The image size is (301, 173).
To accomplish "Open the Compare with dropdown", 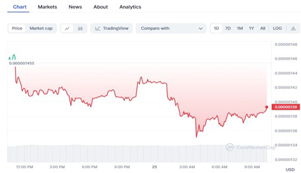I will click(171, 28).
